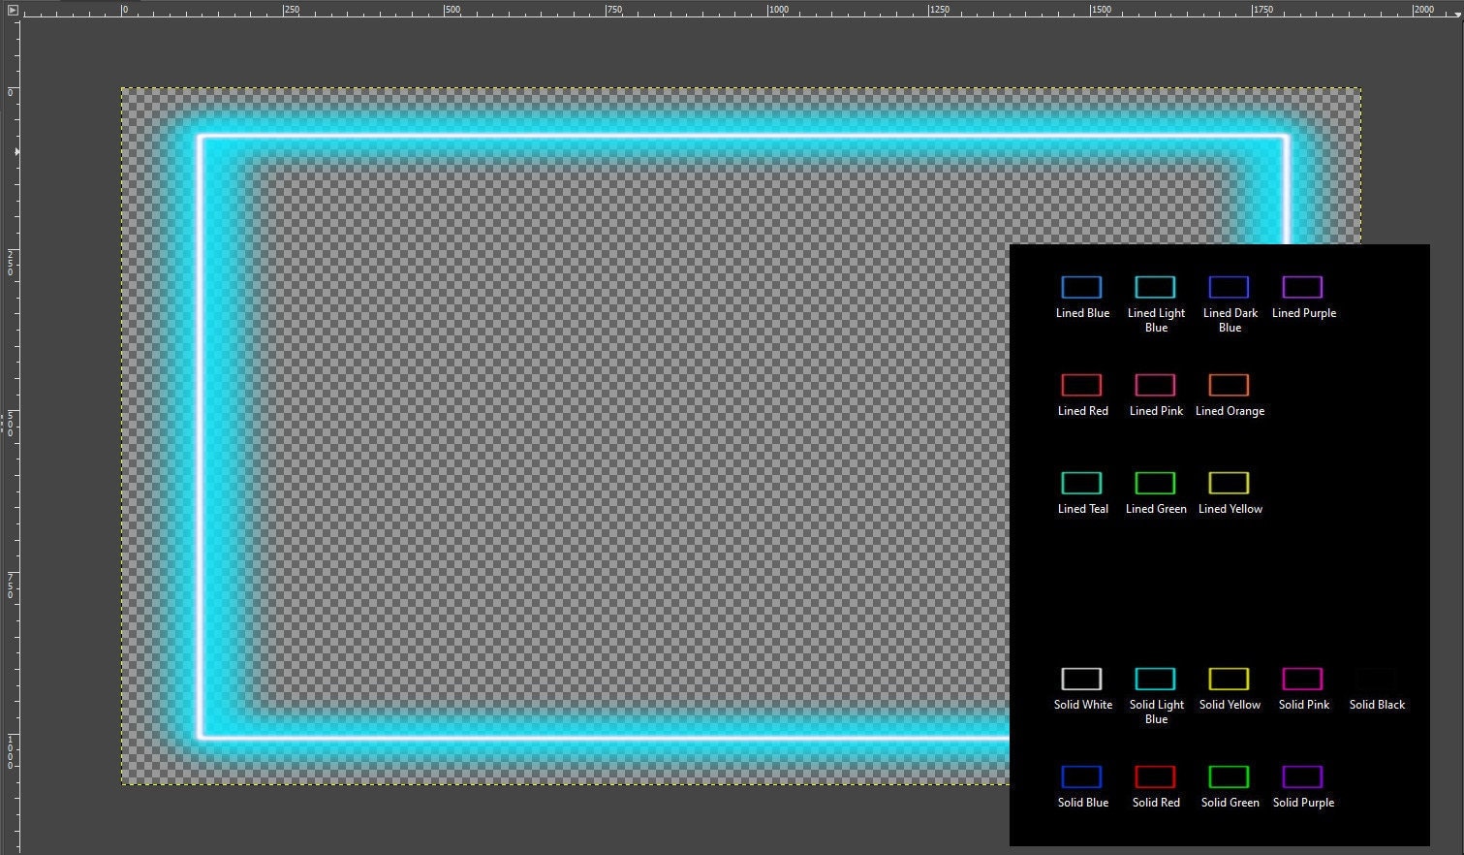
Task: Select the Solid White swatch
Action: tap(1082, 679)
